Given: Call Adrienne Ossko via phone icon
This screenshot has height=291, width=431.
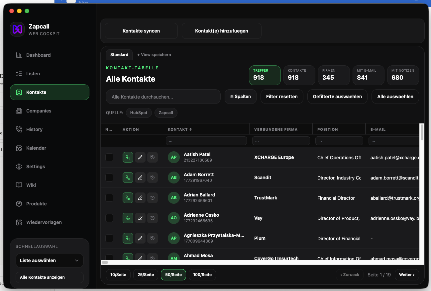Looking at the screenshot, I should pos(128,218).
